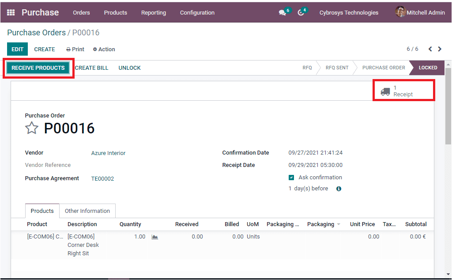Click the info tooltip beside 1 day(s) before
The height and width of the screenshot is (280, 452).
tap(338, 188)
